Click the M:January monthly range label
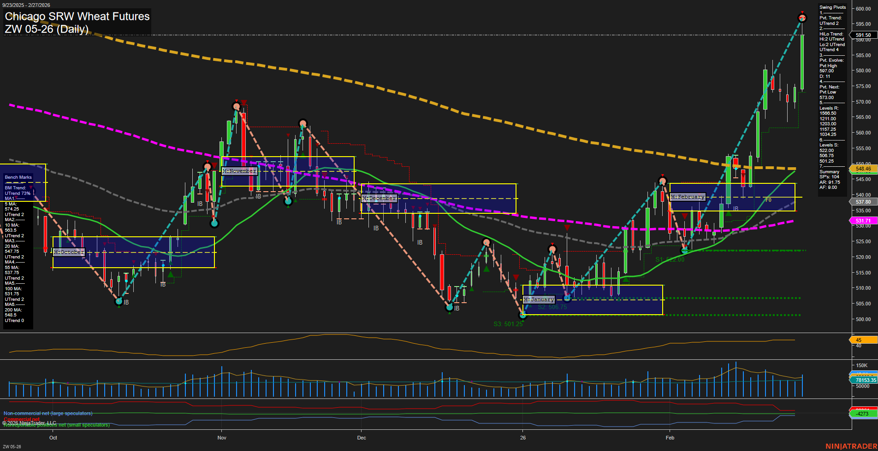 [x=538, y=299]
